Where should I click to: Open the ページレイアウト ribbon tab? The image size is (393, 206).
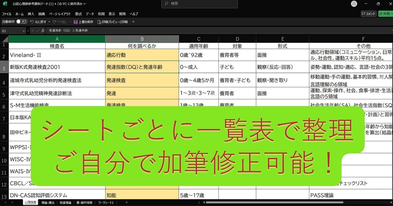[x=60, y=14]
